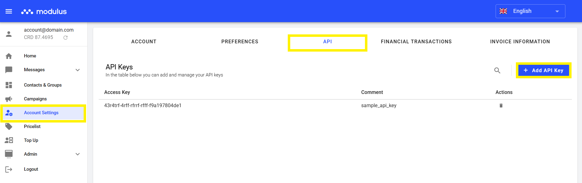Delete the sample_api_key entry

(501, 106)
